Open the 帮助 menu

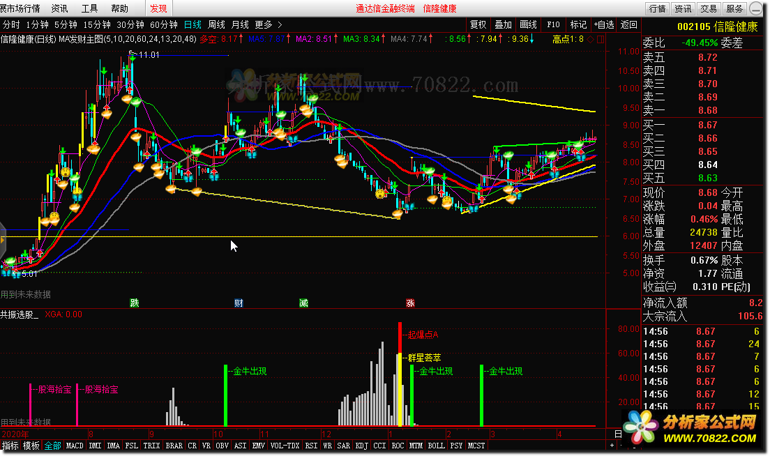pos(119,8)
